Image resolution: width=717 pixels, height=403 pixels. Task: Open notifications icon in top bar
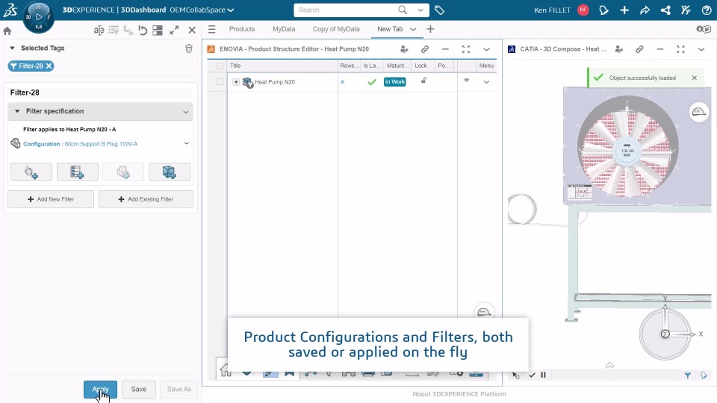[x=603, y=10]
